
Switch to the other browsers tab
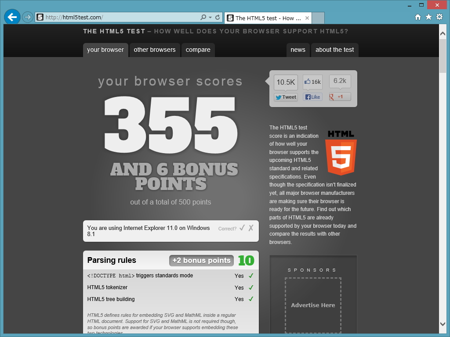pyautogui.click(x=155, y=50)
